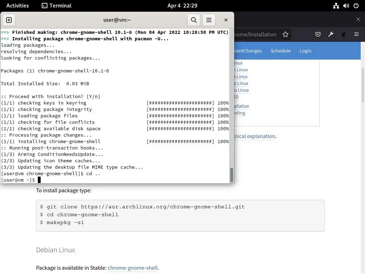The height and width of the screenshot is (274, 365).
Task: Open the network status icon
Action: (x=336, y=6)
